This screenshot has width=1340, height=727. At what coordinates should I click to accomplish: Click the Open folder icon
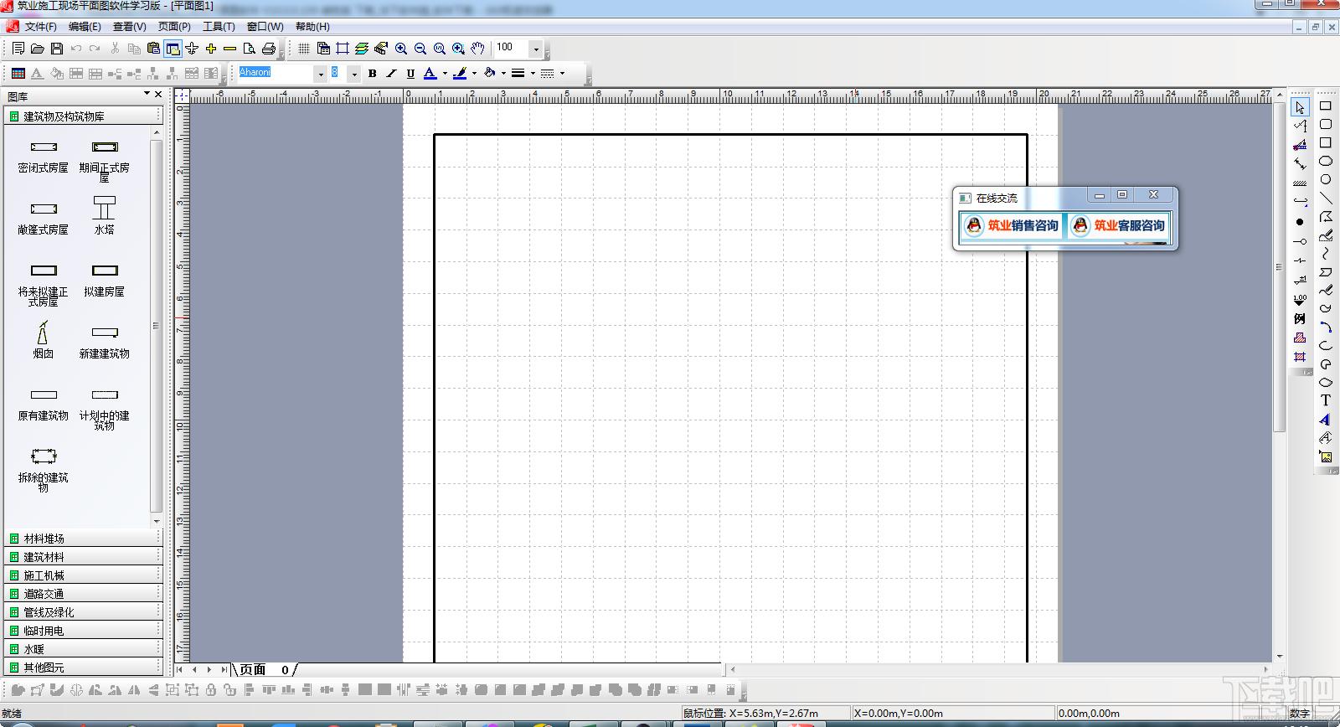coord(38,49)
